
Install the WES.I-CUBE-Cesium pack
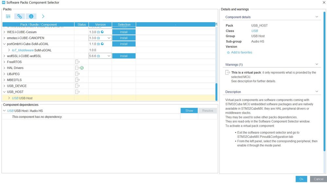(x=124, y=32)
